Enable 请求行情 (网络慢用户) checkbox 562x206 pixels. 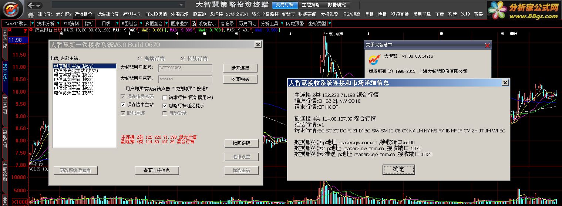coord(165,98)
